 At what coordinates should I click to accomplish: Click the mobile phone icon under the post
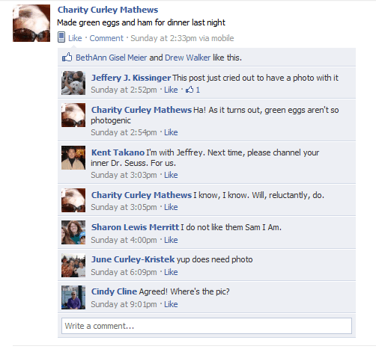pyautogui.click(x=61, y=37)
